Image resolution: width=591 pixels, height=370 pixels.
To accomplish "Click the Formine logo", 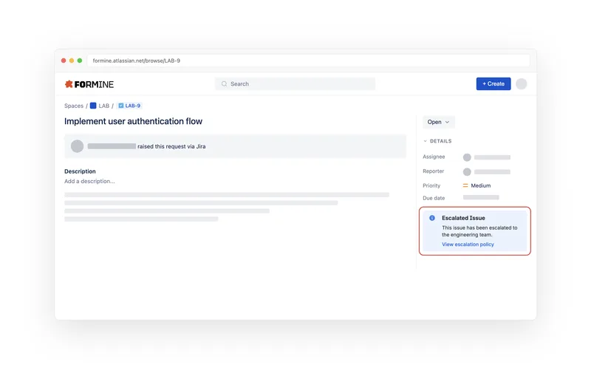I will pyautogui.click(x=89, y=84).
